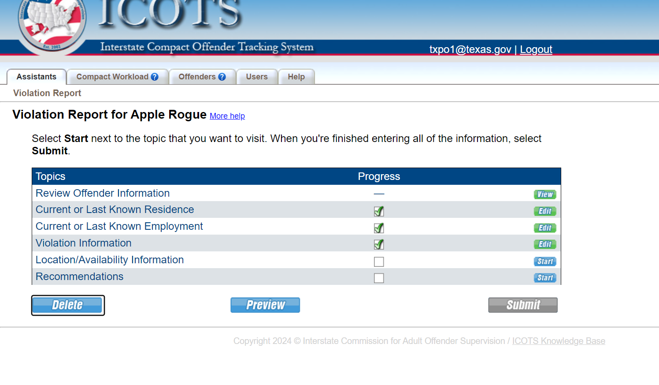The height and width of the screenshot is (385, 659).
Task: Click the Location/Availability Information topic text
Action: pyautogui.click(x=110, y=260)
